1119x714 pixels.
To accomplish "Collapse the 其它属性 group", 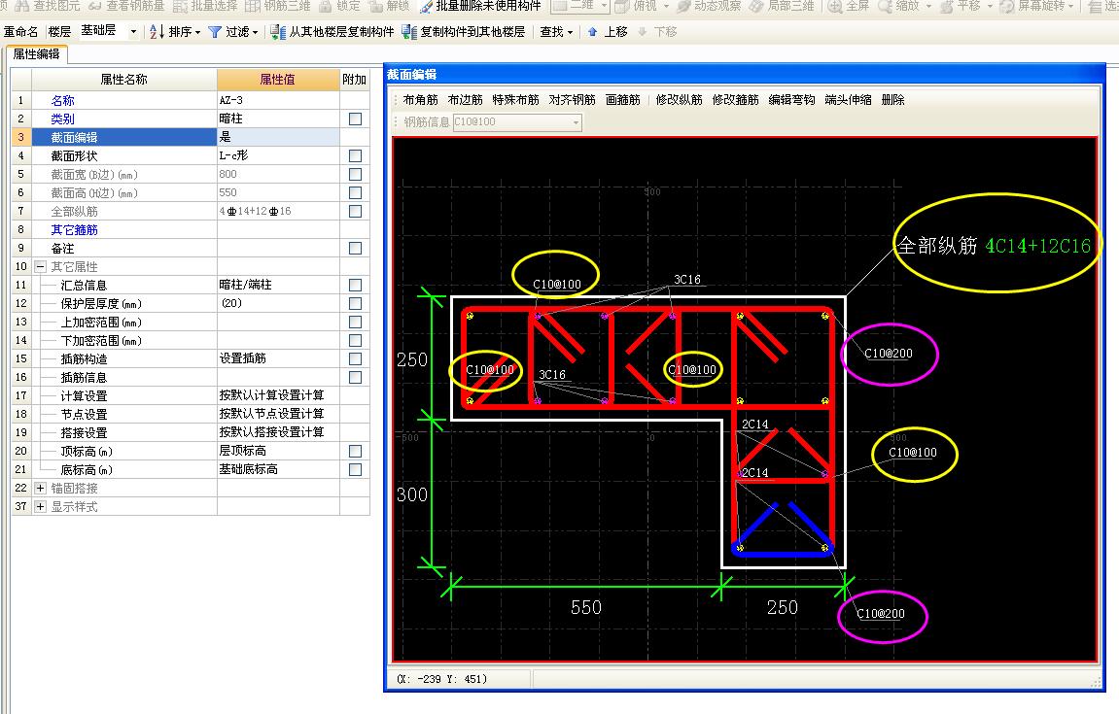I will click(x=41, y=267).
